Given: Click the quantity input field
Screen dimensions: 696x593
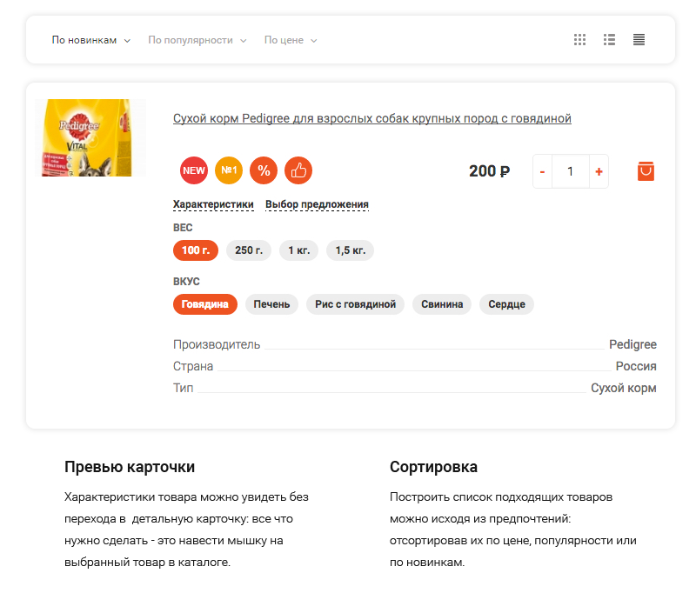Looking at the screenshot, I should click(x=571, y=171).
